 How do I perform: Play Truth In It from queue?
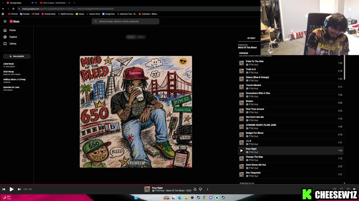[x=291, y=71]
